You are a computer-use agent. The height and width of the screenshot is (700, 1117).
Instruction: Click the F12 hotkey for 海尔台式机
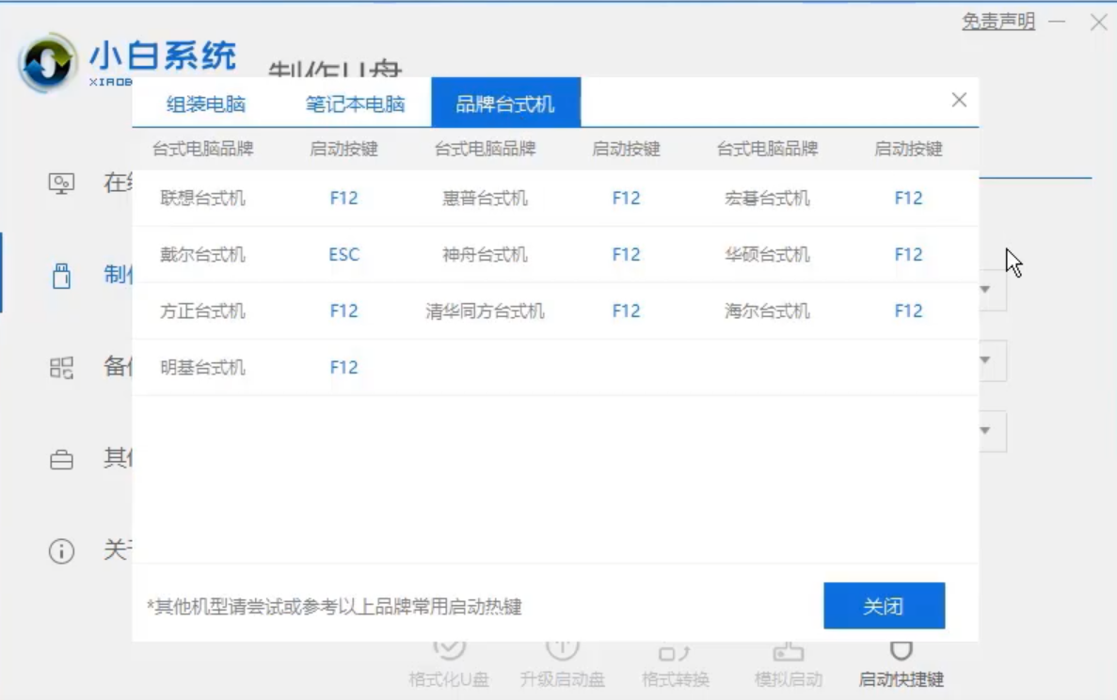[x=908, y=311]
